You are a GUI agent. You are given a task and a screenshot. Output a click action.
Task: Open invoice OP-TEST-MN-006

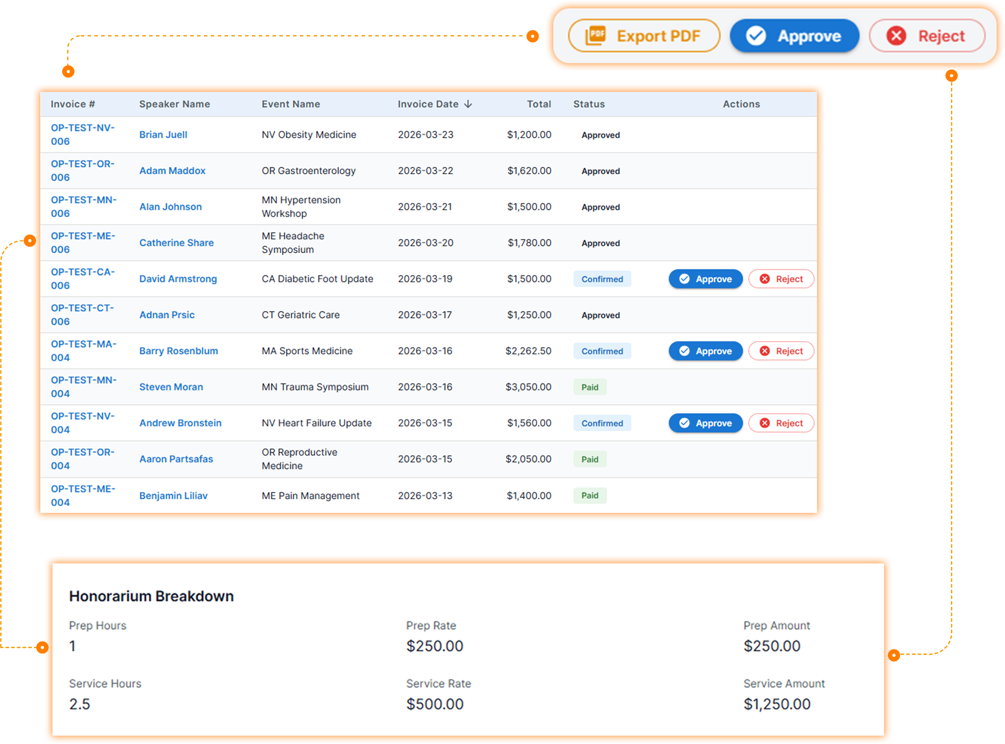[84, 207]
